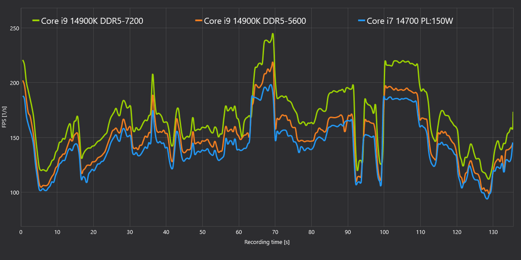This screenshot has width=521, height=260.
Task: Click the 250 label on the FPS axis
Action: [x=14, y=28]
